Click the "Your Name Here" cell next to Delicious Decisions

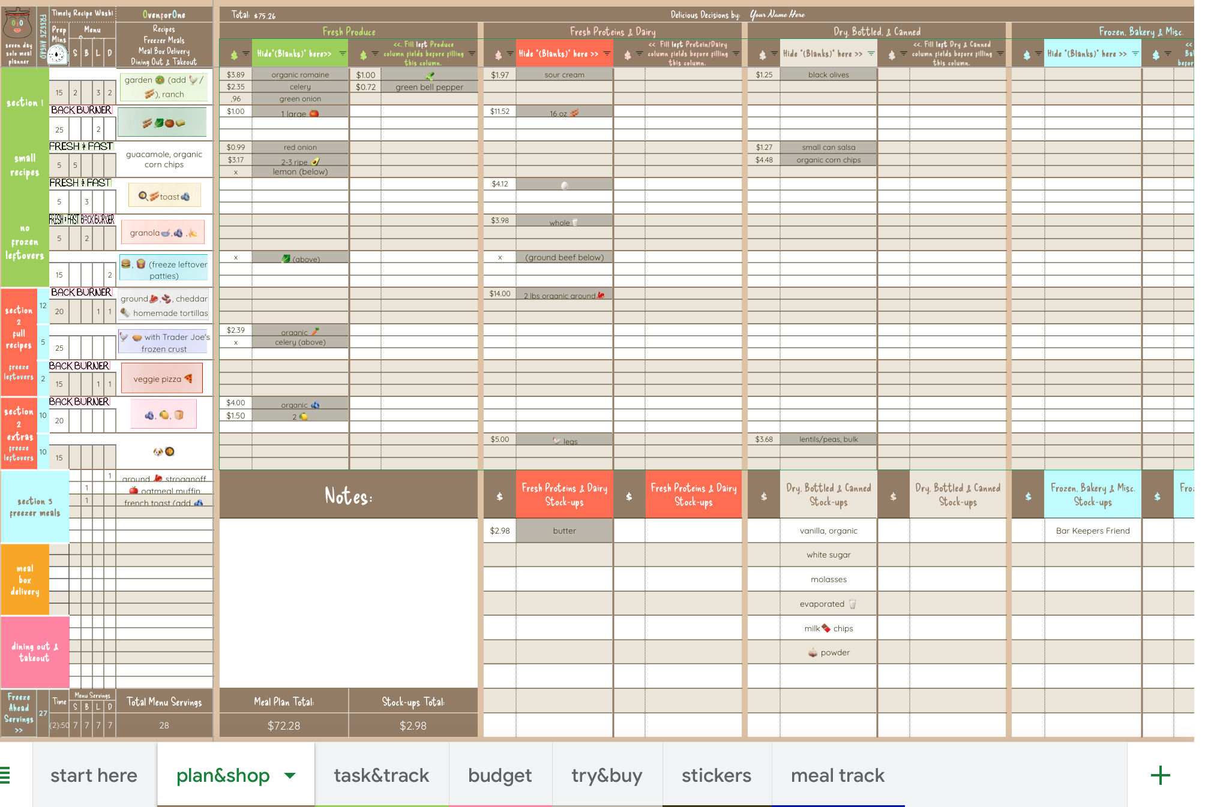[x=777, y=14]
